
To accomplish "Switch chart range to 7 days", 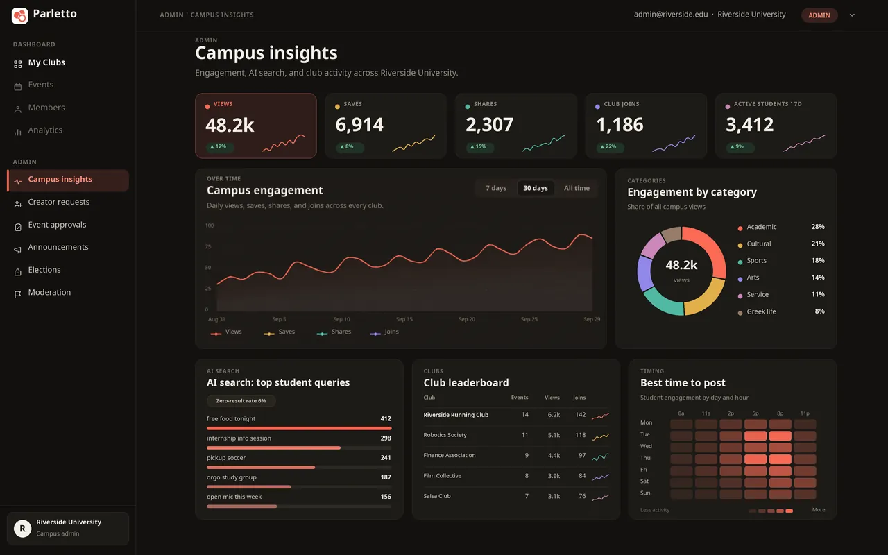I will (496, 188).
